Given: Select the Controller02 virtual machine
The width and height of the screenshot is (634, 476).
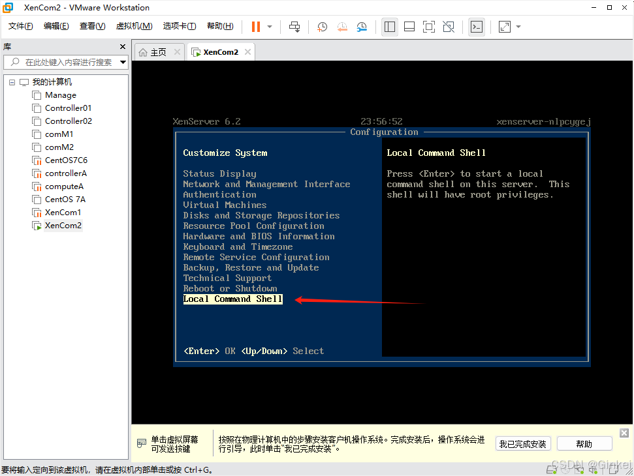Looking at the screenshot, I should [x=69, y=121].
